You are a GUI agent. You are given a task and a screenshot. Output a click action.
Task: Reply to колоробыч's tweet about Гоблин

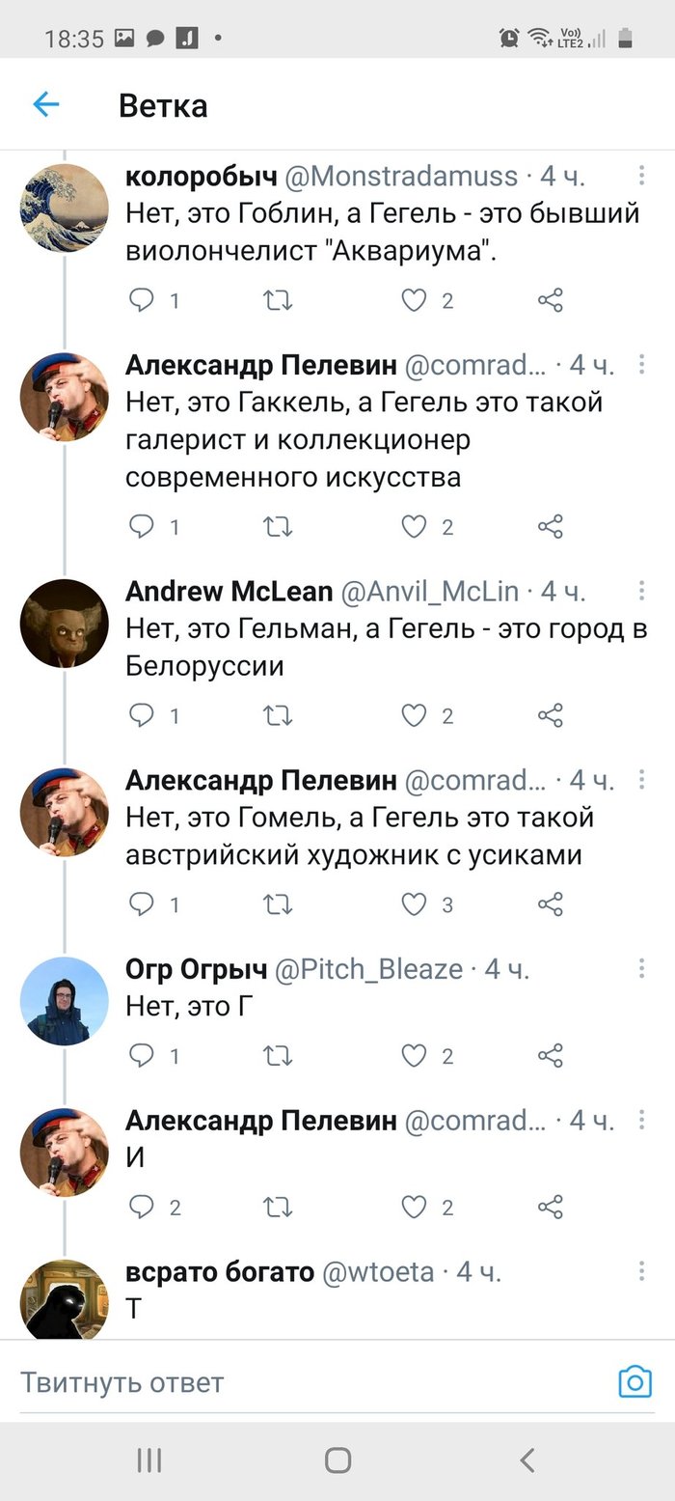(x=142, y=301)
